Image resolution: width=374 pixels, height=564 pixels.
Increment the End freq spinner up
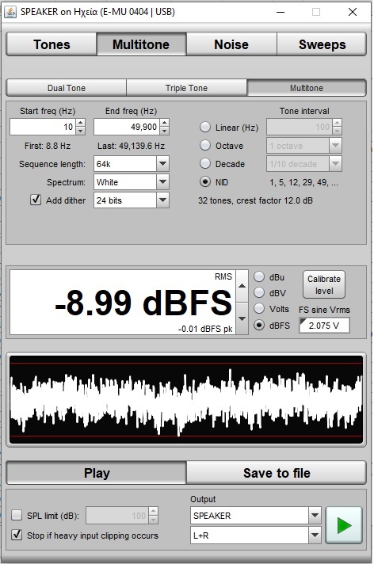click(x=165, y=123)
